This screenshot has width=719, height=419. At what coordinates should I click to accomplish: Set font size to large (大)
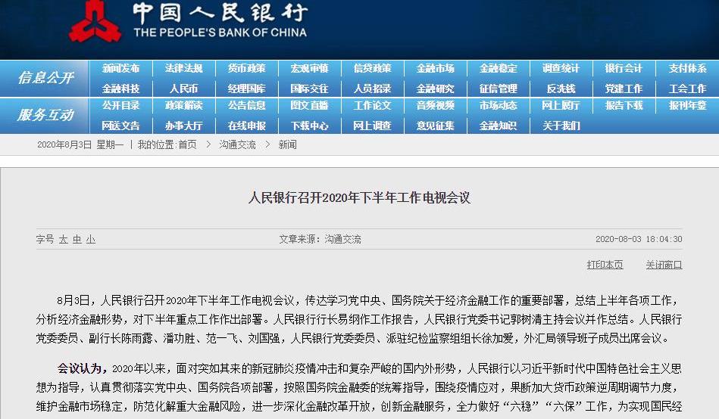point(64,239)
